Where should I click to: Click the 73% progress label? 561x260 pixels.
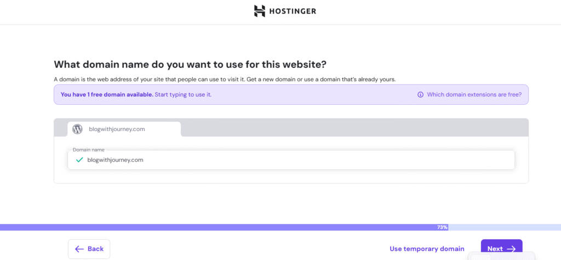click(442, 227)
